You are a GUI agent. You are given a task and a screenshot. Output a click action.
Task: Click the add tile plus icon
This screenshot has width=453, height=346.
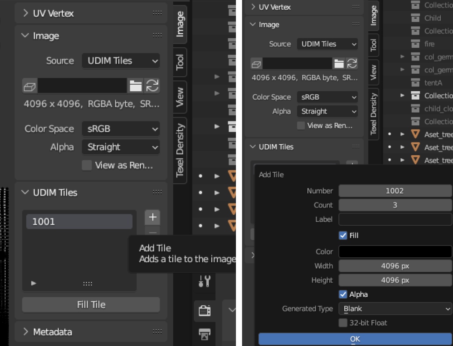[x=152, y=217]
